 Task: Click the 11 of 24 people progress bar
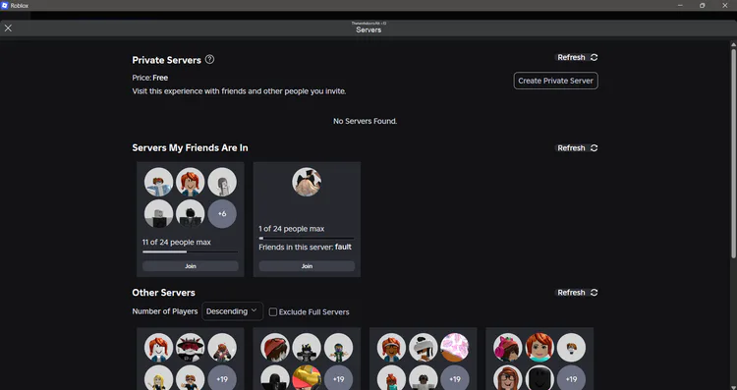coord(191,252)
